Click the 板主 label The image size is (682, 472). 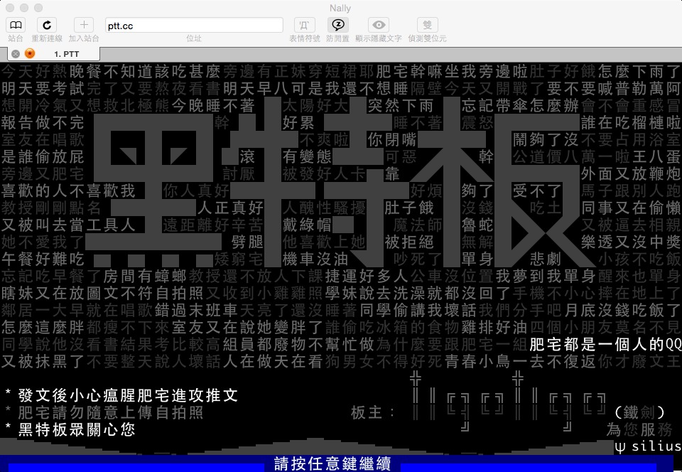tap(373, 412)
